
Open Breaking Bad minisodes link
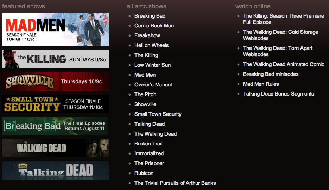(271, 74)
